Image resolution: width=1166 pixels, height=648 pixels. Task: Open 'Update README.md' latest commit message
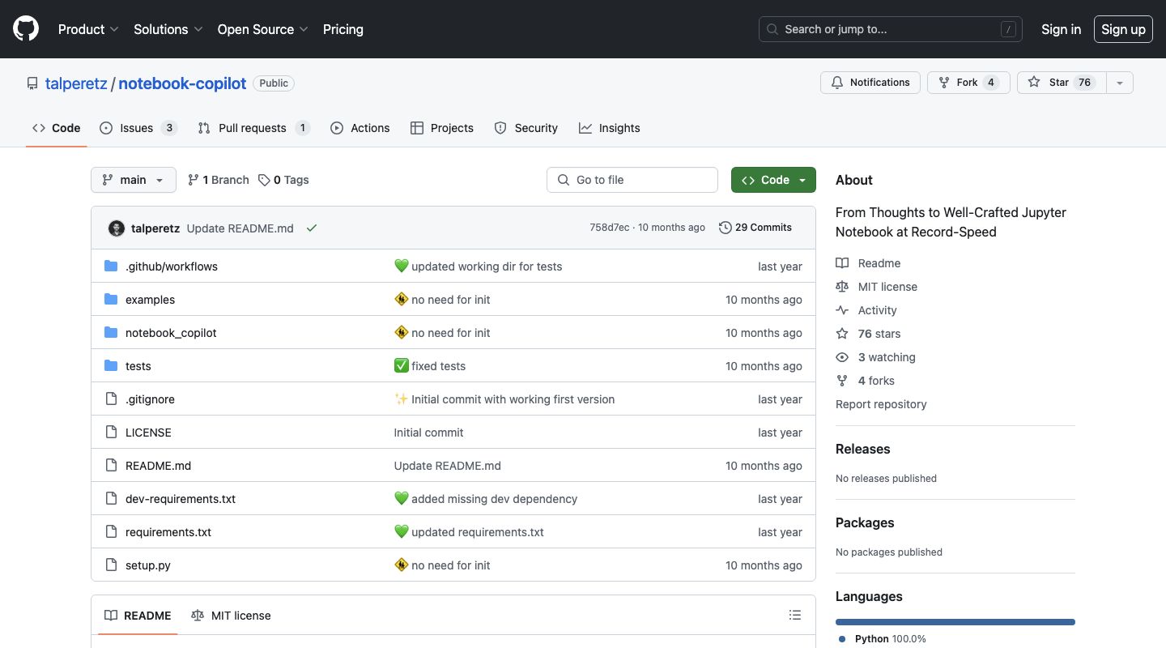(240, 228)
